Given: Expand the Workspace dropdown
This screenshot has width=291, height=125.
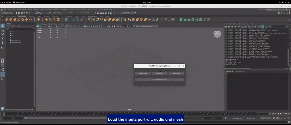Looking at the screenshot, I should (276, 10).
